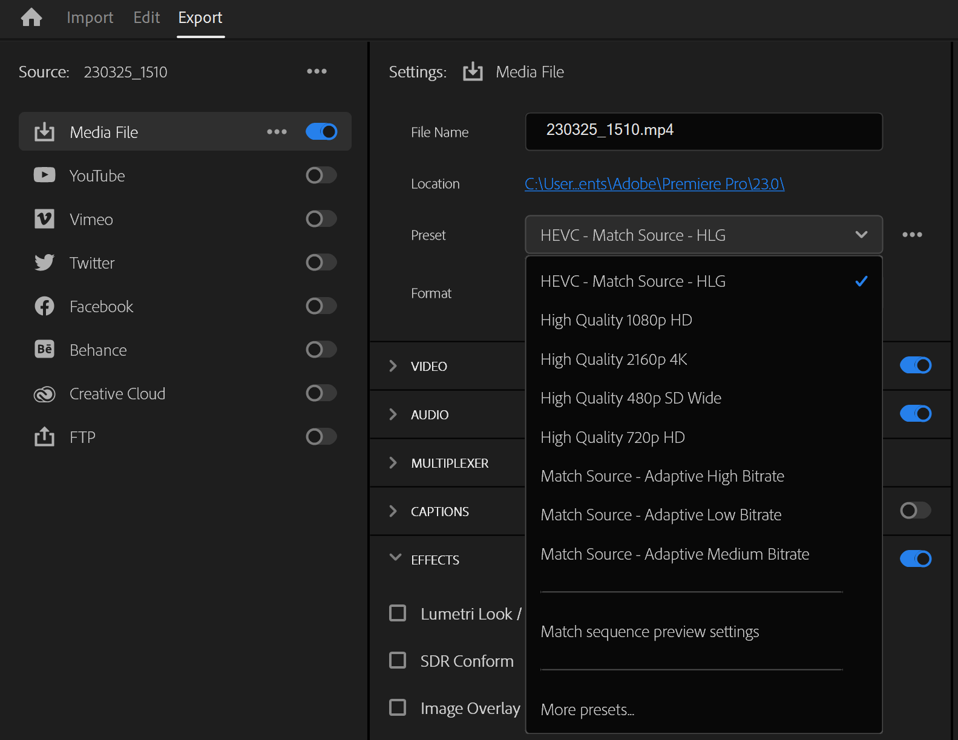958x740 pixels.
Task: Enable the CAPTIONS section toggle
Action: pyautogui.click(x=916, y=511)
